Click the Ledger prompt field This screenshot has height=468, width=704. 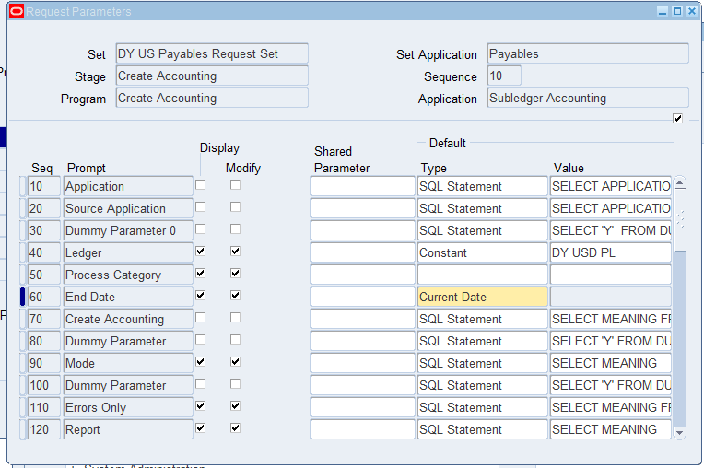(128, 252)
